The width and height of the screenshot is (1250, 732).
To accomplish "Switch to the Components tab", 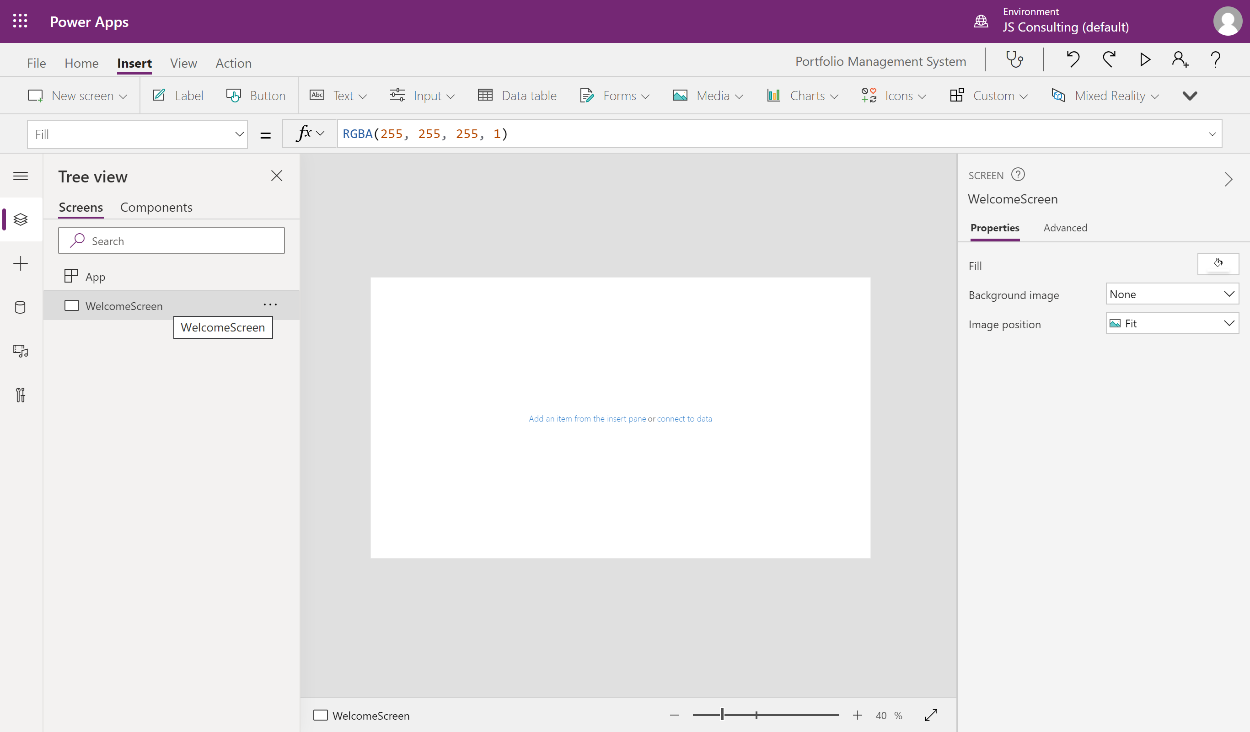I will point(156,207).
